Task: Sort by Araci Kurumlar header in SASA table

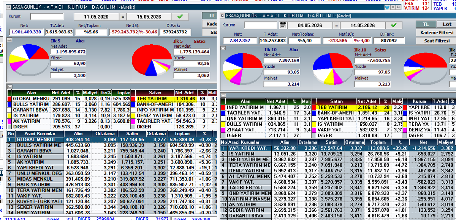Action: 40,134
